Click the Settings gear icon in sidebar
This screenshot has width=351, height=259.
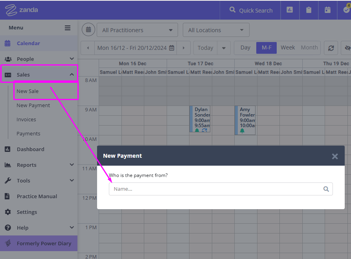point(8,212)
